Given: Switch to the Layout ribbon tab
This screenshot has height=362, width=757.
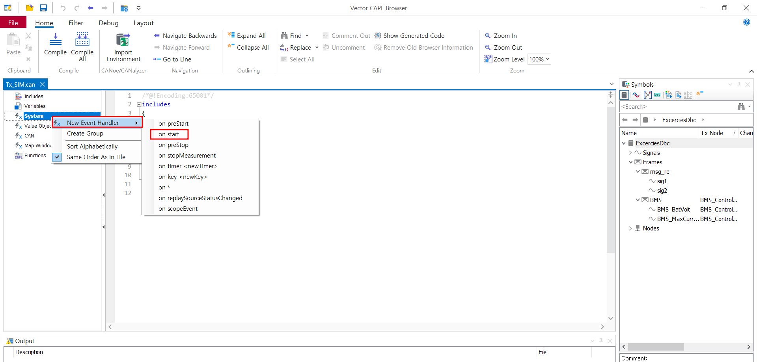Looking at the screenshot, I should click(144, 23).
